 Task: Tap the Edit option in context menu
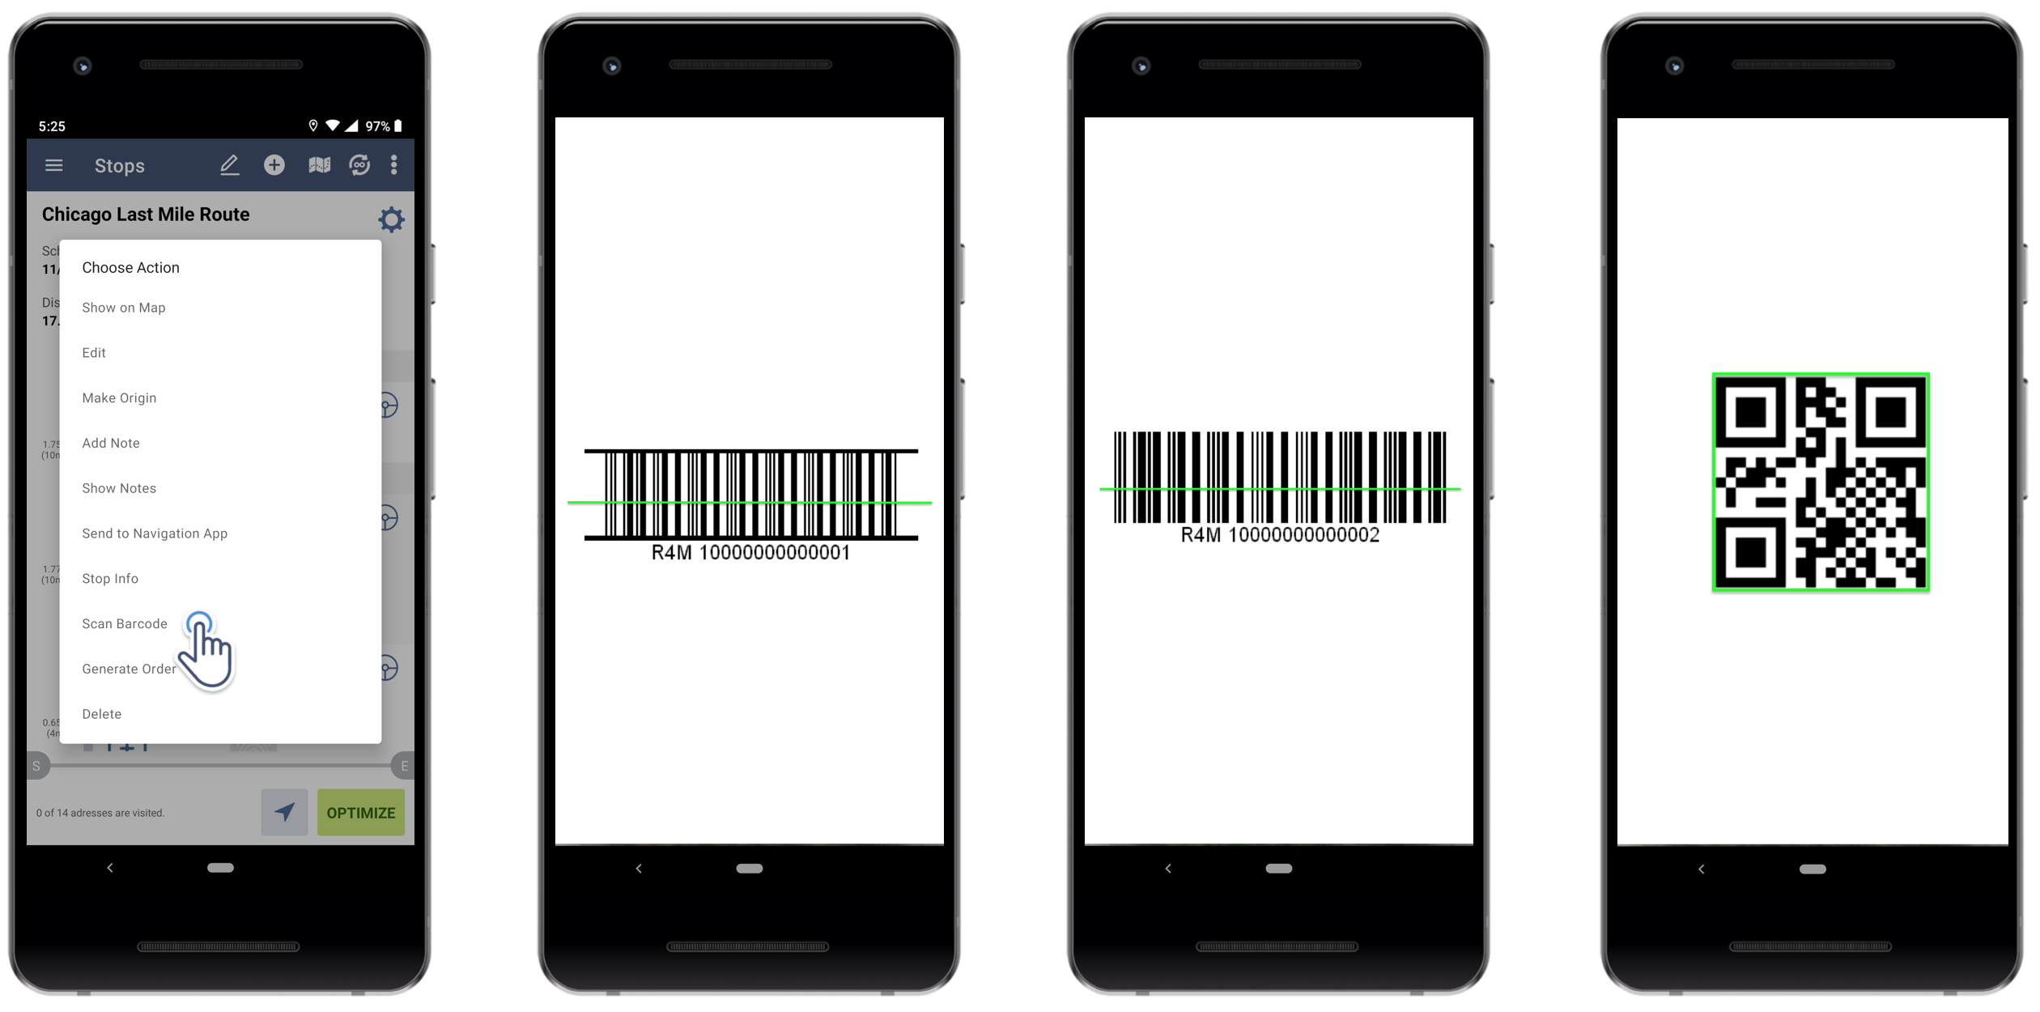coord(92,352)
